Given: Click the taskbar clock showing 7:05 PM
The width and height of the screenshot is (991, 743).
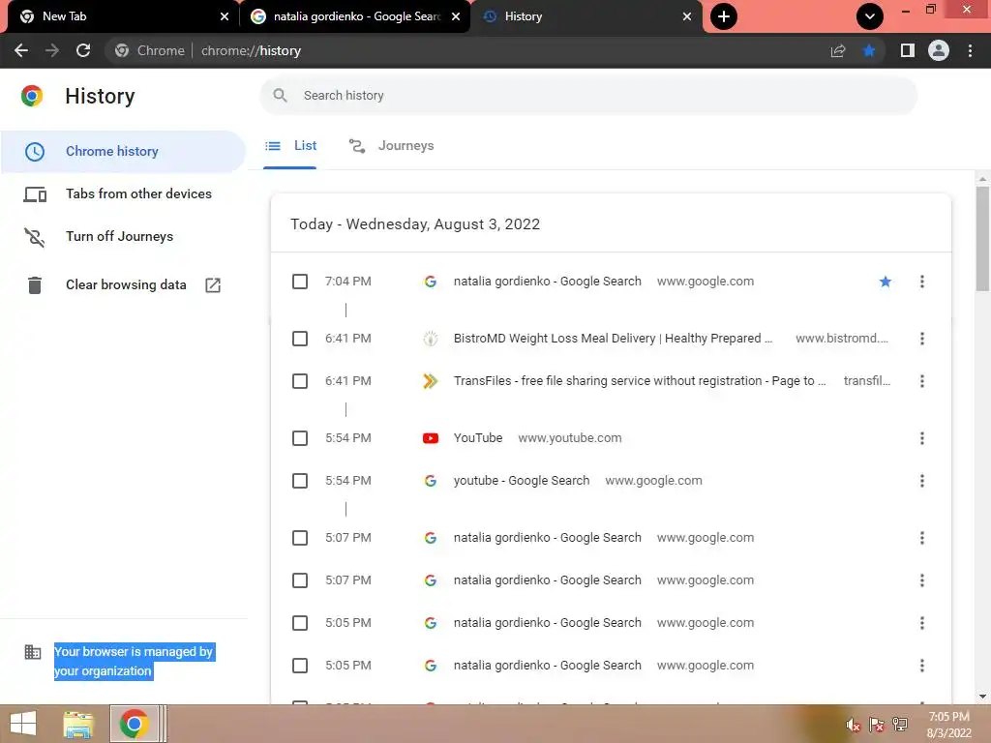Looking at the screenshot, I should click(948, 725).
